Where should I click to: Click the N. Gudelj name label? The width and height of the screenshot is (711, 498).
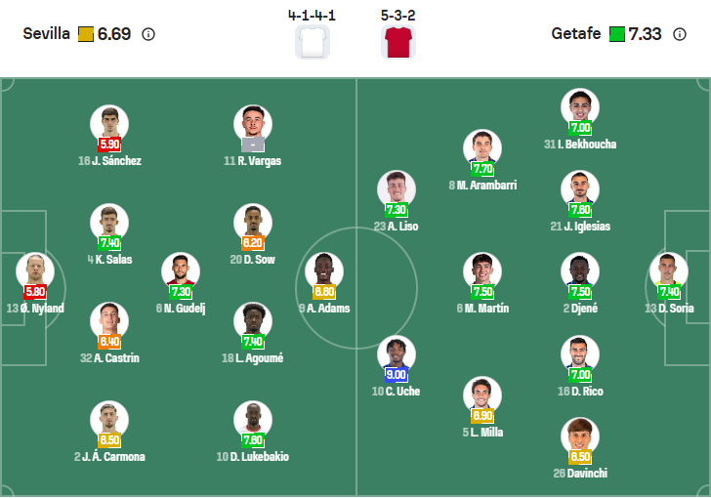(181, 309)
